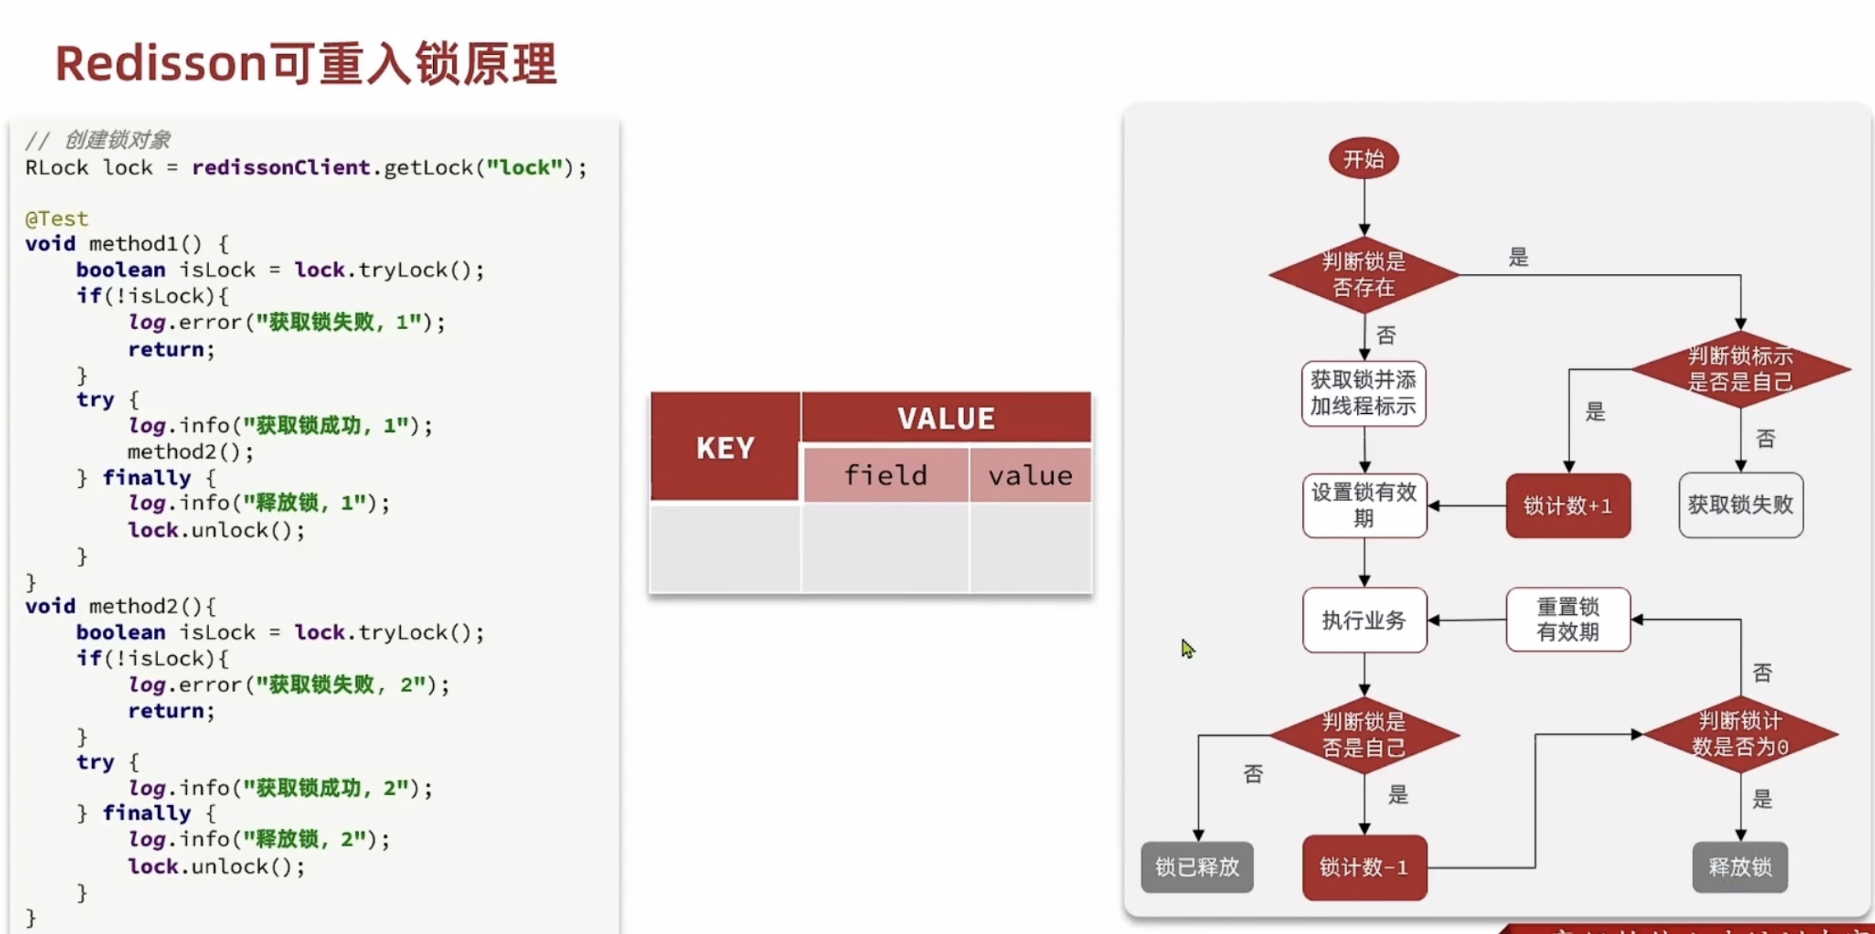Select the 'value' cell in data table
The image size is (1875, 934).
pos(1031,474)
